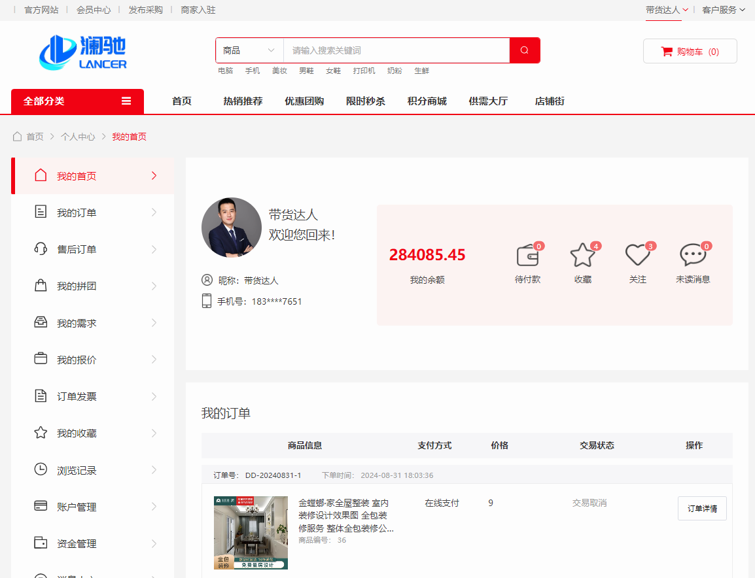Open the 购物车 cart button
This screenshot has height=578, width=755.
(690, 52)
